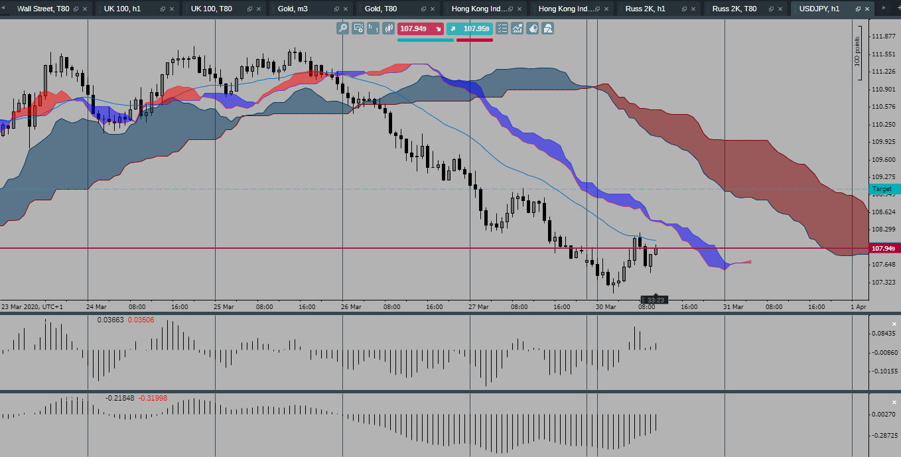Detach the UK 100, T80 tab

coord(250,9)
